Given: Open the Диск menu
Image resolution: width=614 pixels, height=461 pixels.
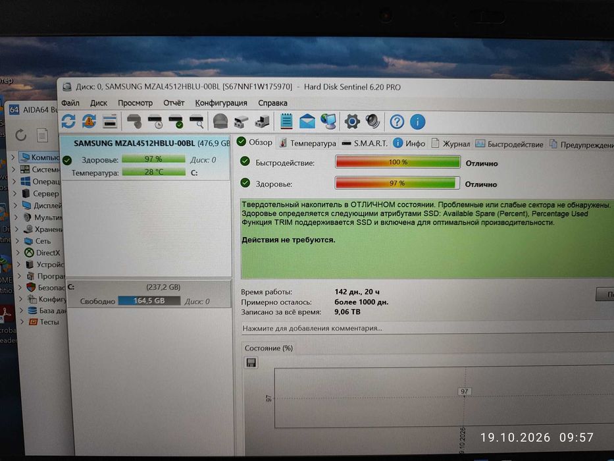Looking at the screenshot, I should (x=99, y=103).
